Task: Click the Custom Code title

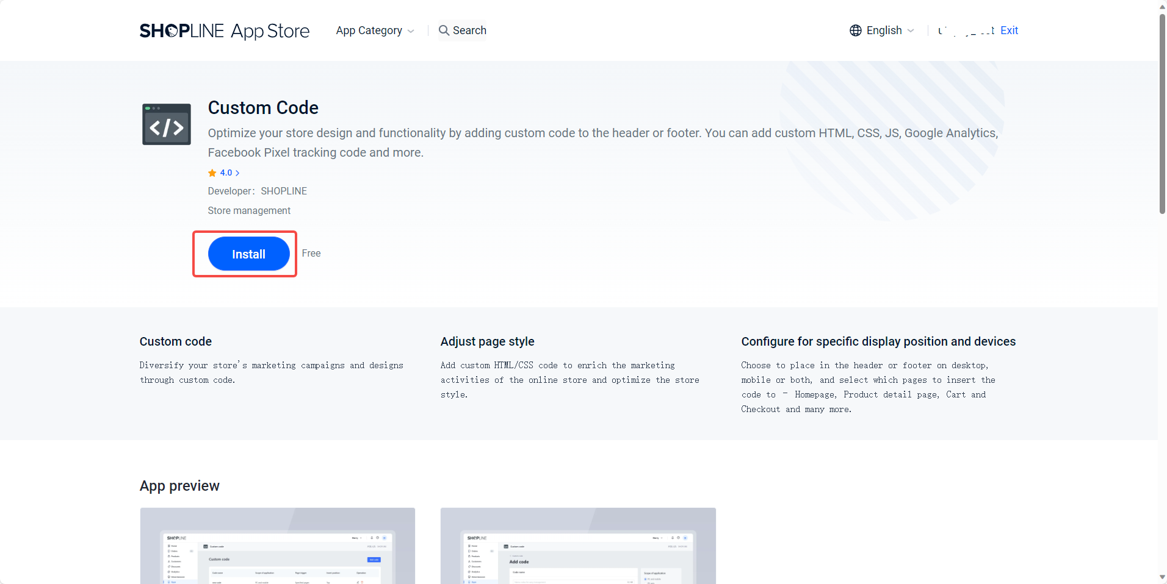Action: 263,108
